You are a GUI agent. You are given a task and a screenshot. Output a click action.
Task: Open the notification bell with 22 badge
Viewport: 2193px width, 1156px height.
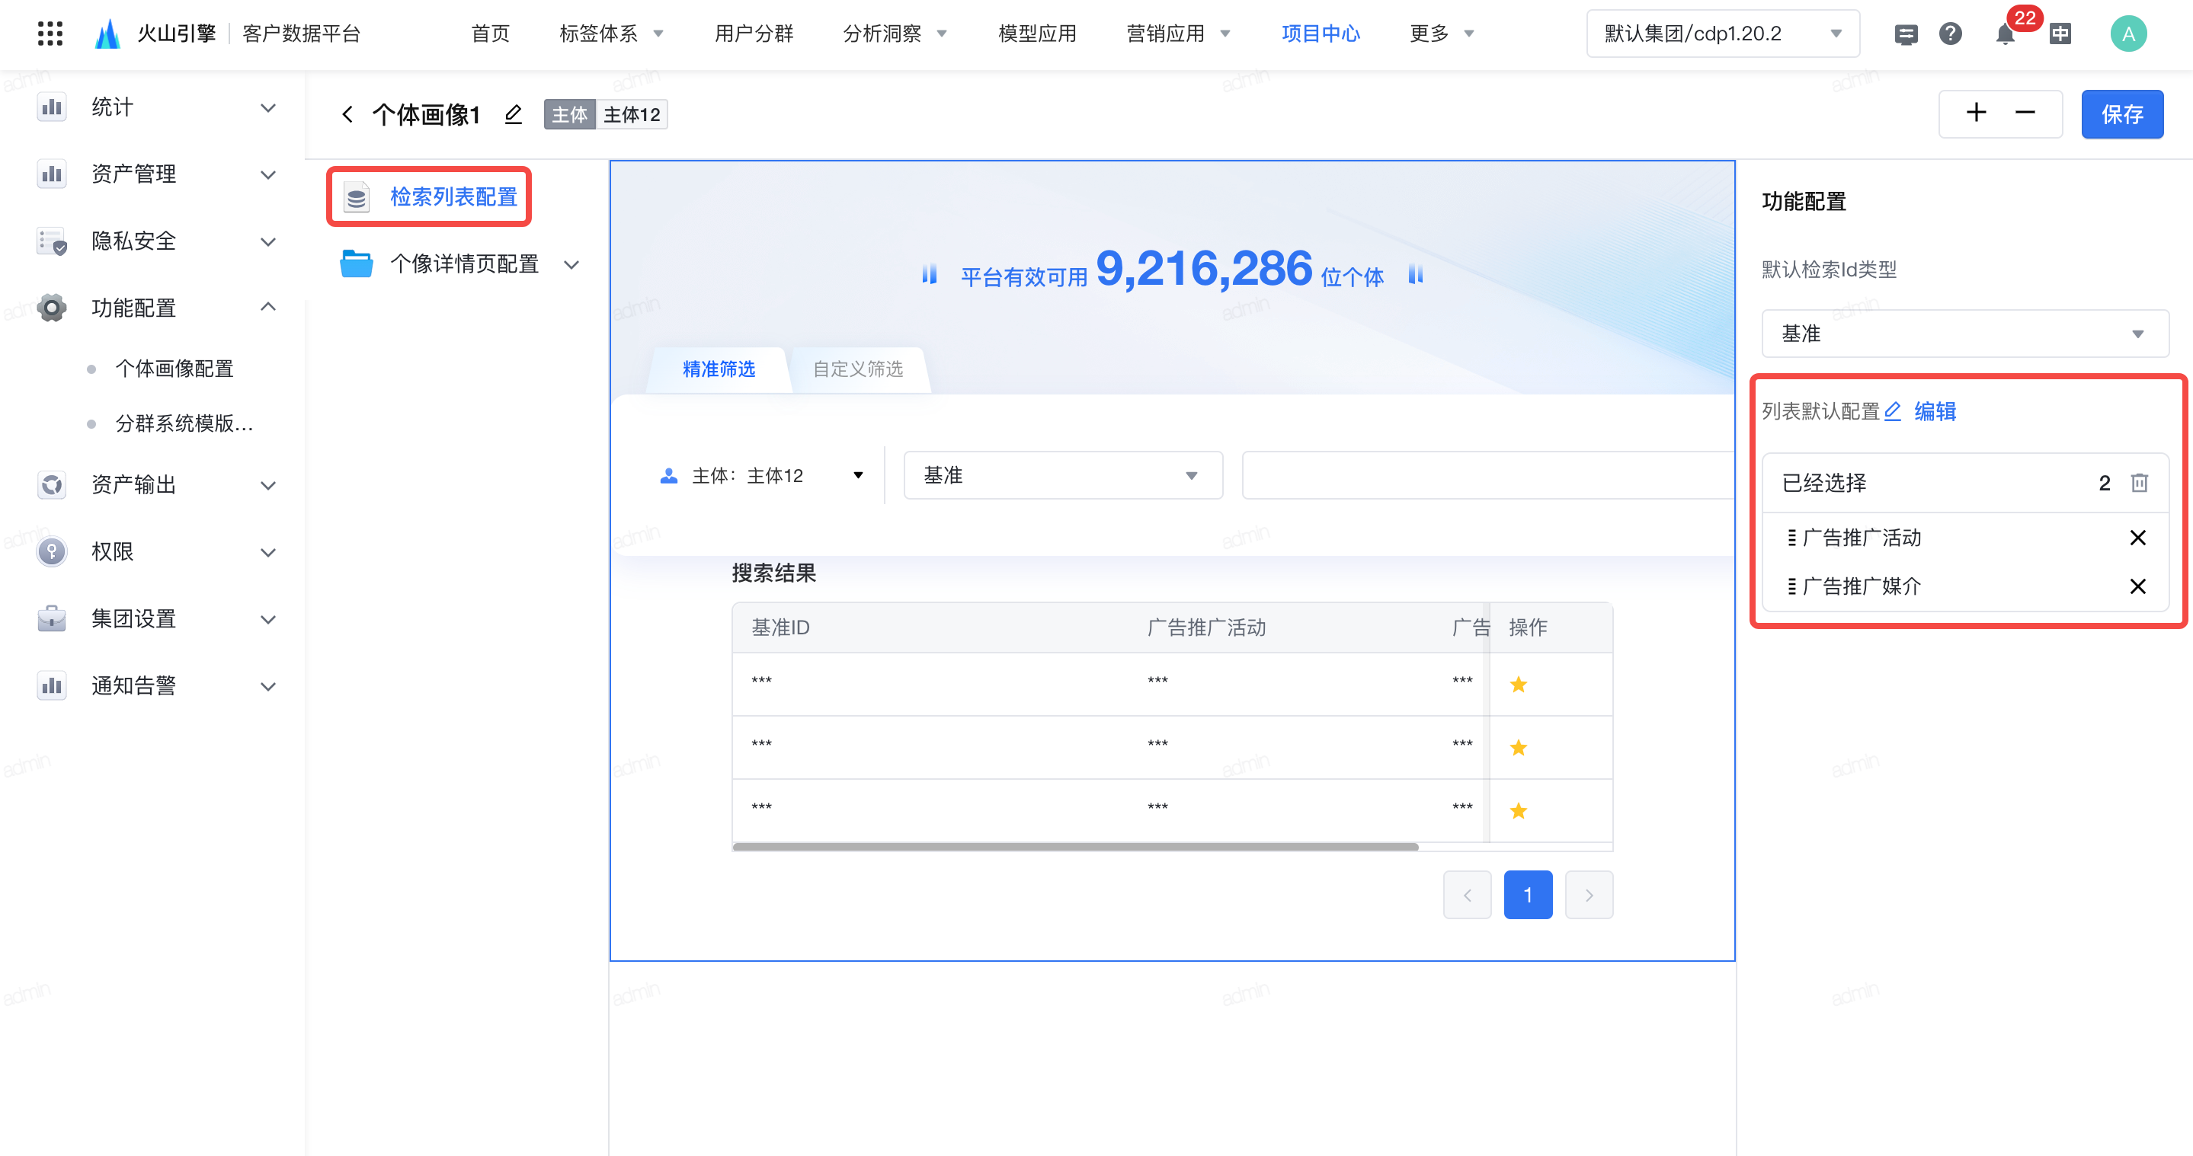tap(2006, 34)
